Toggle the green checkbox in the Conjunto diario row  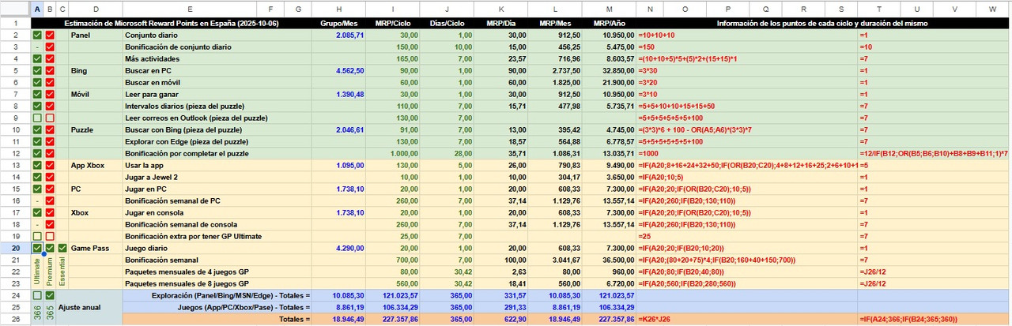pyautogui.click(x=37, y=36)
